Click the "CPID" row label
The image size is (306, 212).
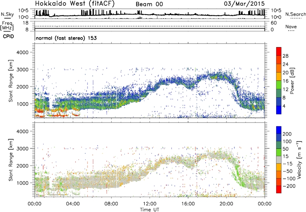click(8, 36)
